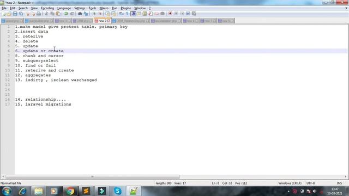The width and height of the screenshot is (349, 196).
Task: Click the line '10. find or fail'
Action: tap(35, 65)
